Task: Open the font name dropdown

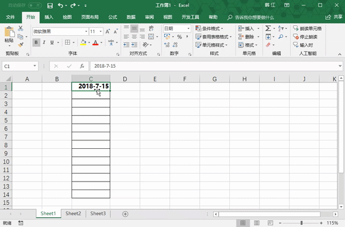Action: [x=86, y=31]
